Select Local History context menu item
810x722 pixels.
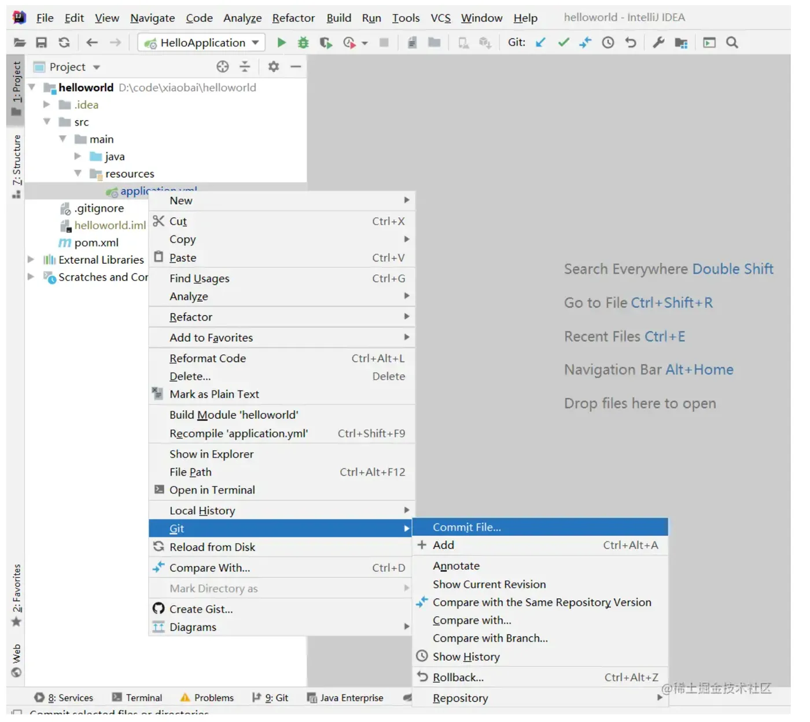click(x=282, y=511)
